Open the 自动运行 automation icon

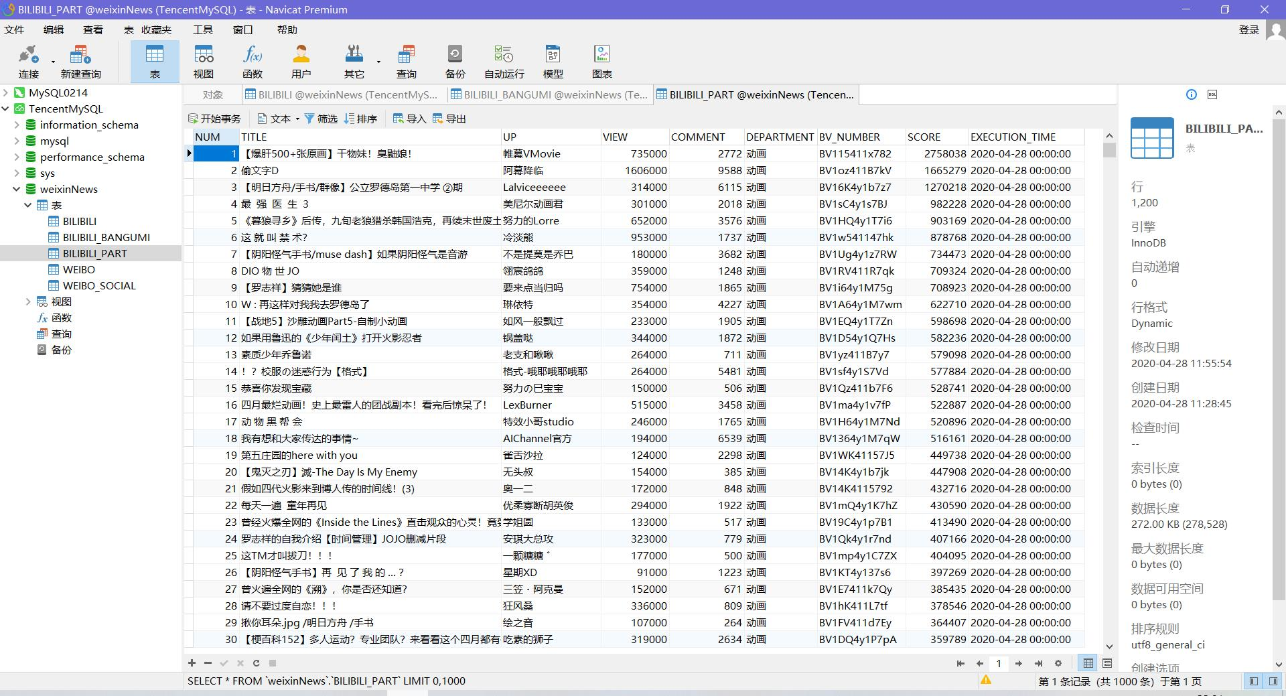tap(504, 62)
